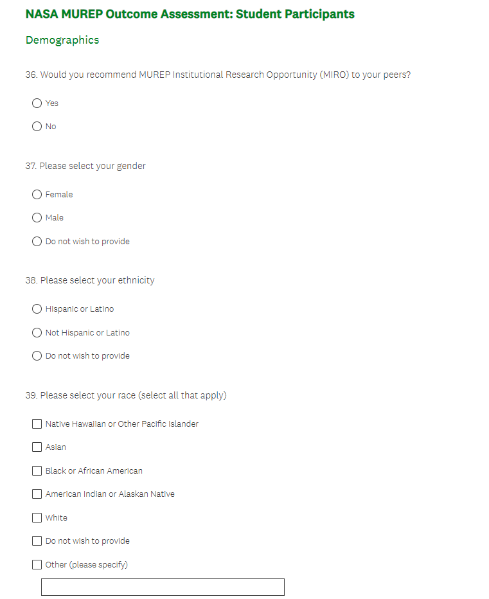Select Hispanic or Latino ethnicity
This screenshot has height=599, width=489.
37,309
